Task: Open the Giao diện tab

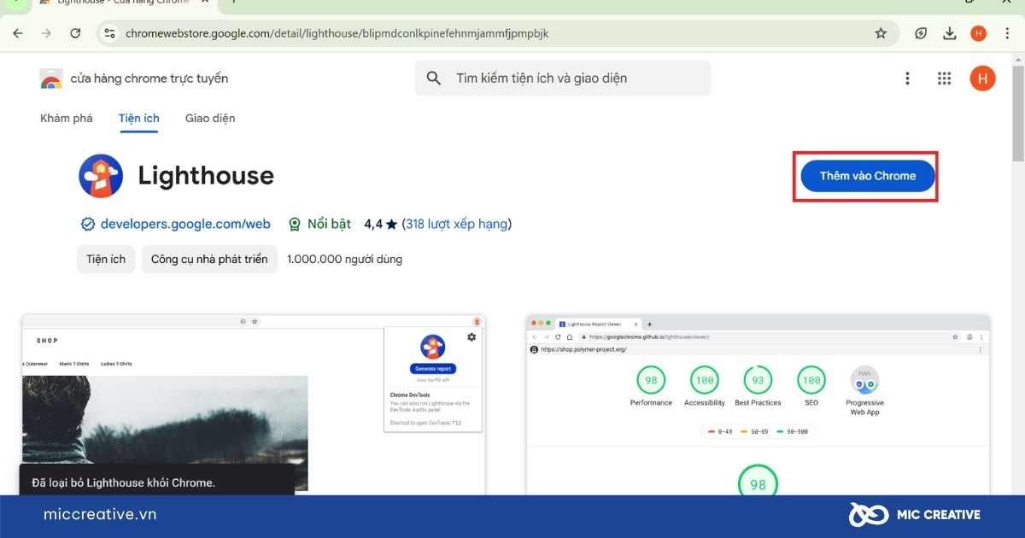Action: click(x=210, y=118)
